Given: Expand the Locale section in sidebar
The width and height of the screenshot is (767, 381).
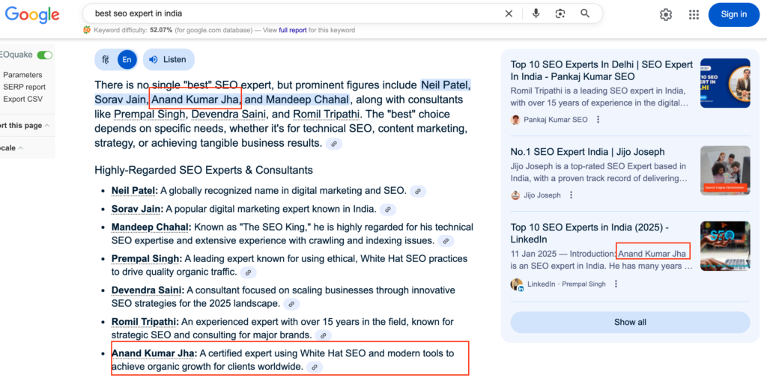Looking at the screenshot, I should [x=10, y=148].
